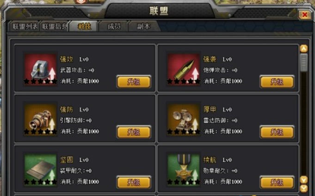The width and height of the screenshot is (315, 196).
Task: Switch to the 副本 tab
Action: [143, 26]
